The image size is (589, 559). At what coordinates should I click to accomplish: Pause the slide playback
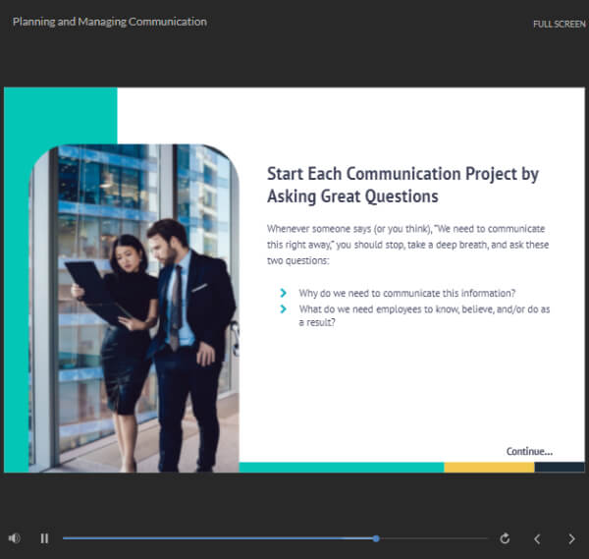point(44,538)
